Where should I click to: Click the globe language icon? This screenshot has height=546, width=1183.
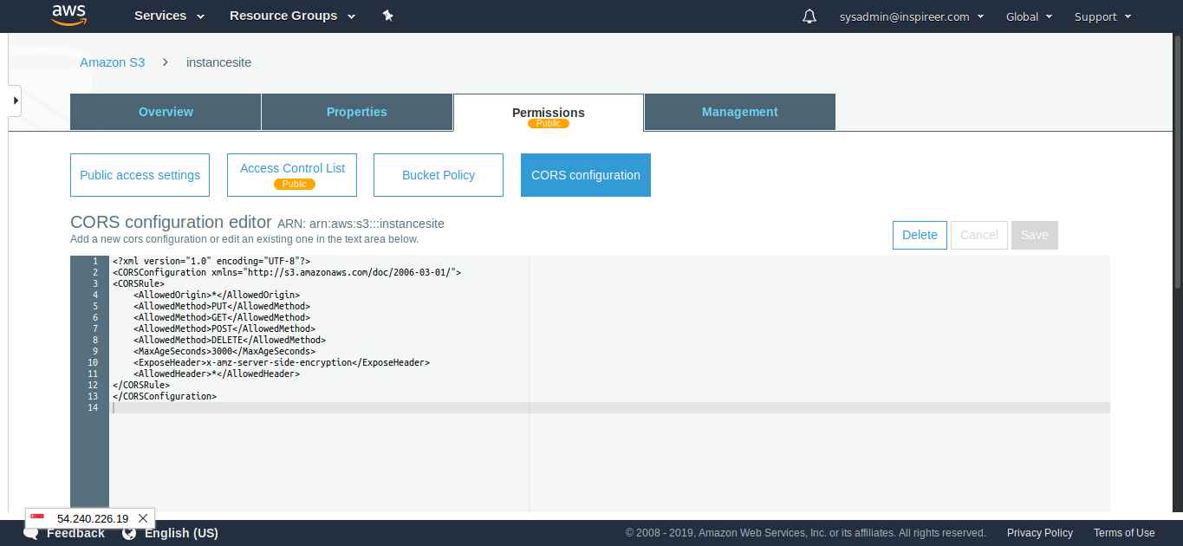tap(129, 533)
